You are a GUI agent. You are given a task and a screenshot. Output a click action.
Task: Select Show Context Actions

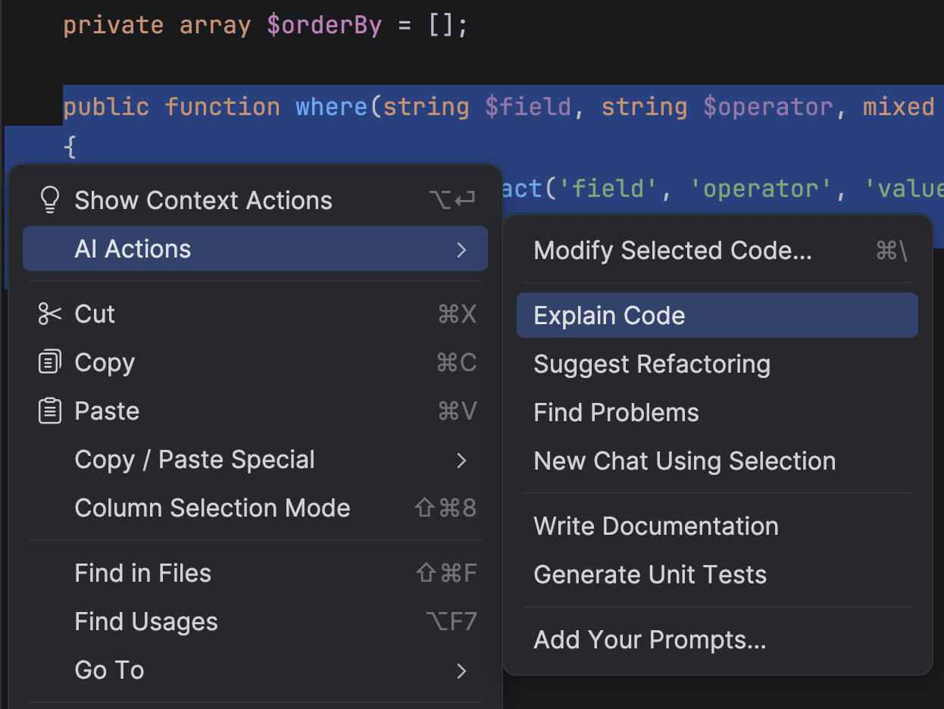pos(203,199)
